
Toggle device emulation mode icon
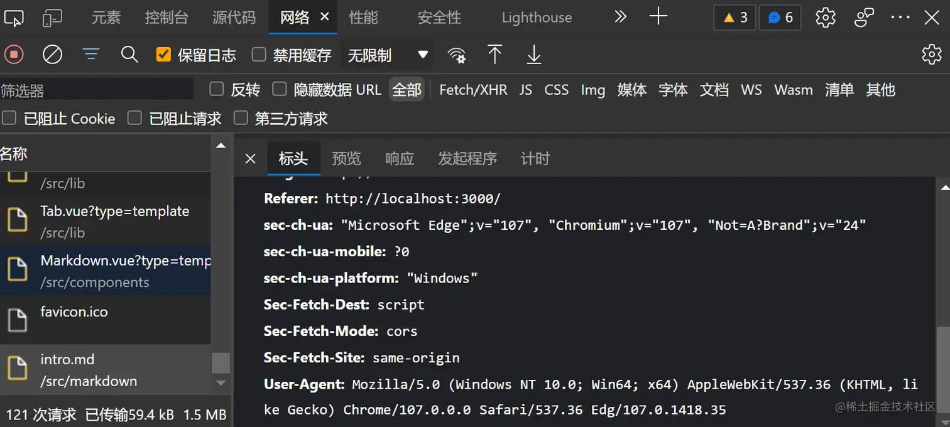tap(52, 18)
